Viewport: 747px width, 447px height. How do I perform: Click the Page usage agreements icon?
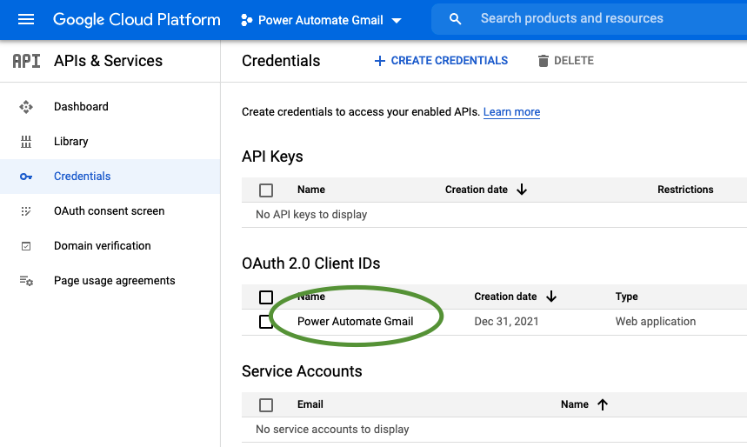click(26, 281)
